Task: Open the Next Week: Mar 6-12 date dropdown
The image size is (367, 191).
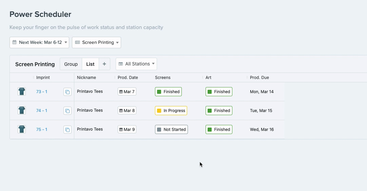Action: point(39,43)
